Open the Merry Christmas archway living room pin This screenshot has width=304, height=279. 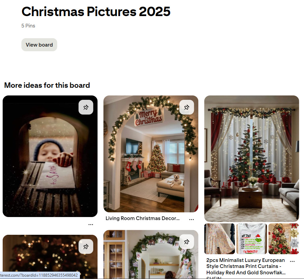click(151, 154)
